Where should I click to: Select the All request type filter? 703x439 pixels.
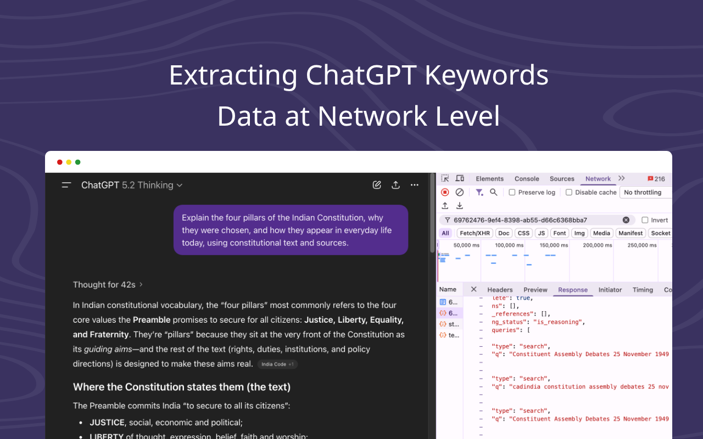coord(445,233)
